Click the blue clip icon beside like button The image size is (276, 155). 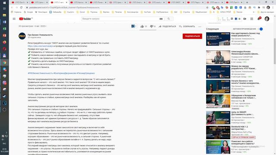[133, 26]
